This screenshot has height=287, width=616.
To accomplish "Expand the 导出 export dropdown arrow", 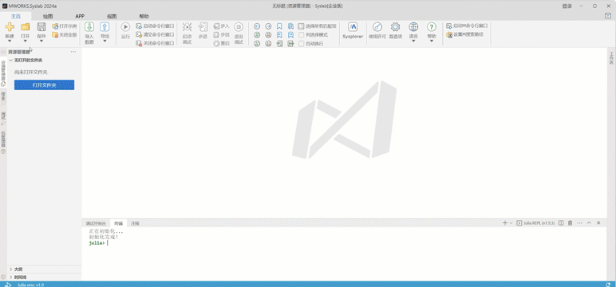I will 105,41.
